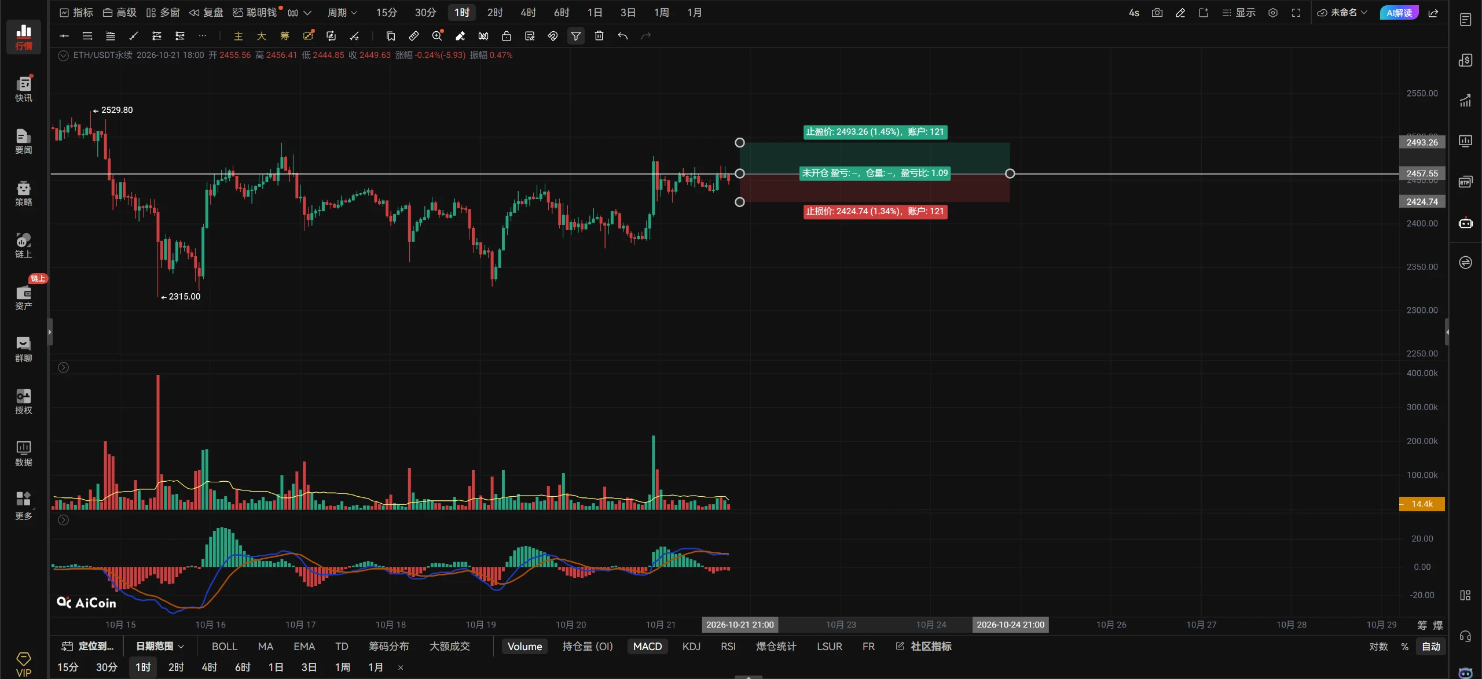
Task: Enable 对数 logarithmic scale
Action: tap(1378, 647)
